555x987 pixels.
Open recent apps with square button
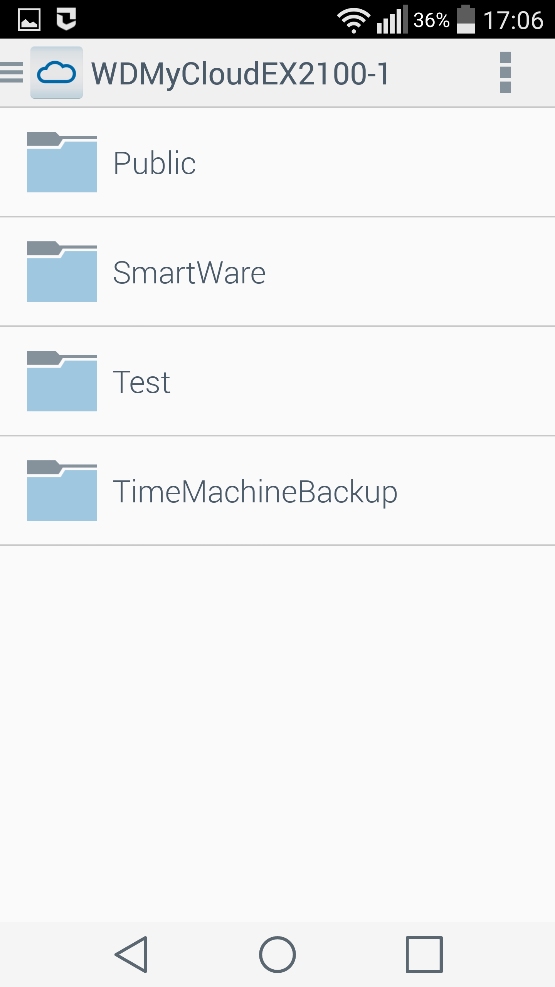tap(424, 955)
